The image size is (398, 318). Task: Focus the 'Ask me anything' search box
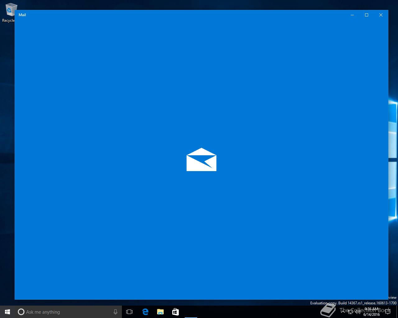click(68, 312)
